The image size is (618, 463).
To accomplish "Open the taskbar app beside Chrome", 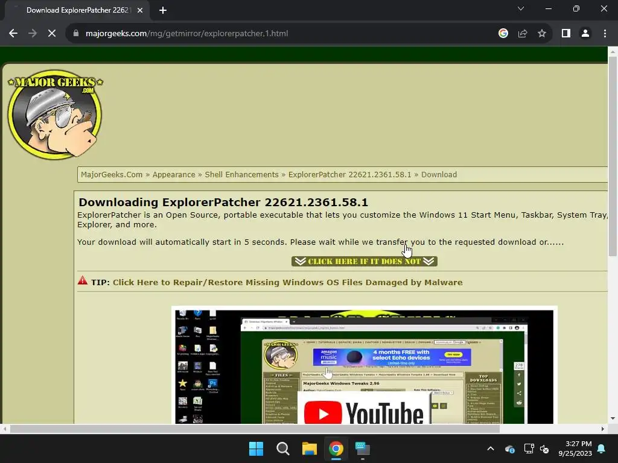I will pyautogui.click(x=363, y=449).
